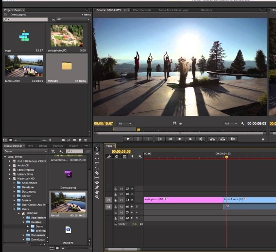This screenshot has width=276, height=252.
Task: Click the Overwrite edit button
Action: coord(223,139)
